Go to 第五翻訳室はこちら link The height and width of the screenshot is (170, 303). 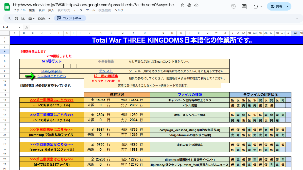tap(51, 159)
